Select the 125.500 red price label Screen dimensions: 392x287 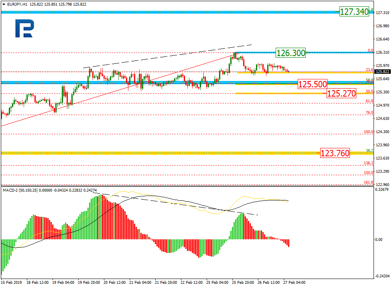click(313, 84)
